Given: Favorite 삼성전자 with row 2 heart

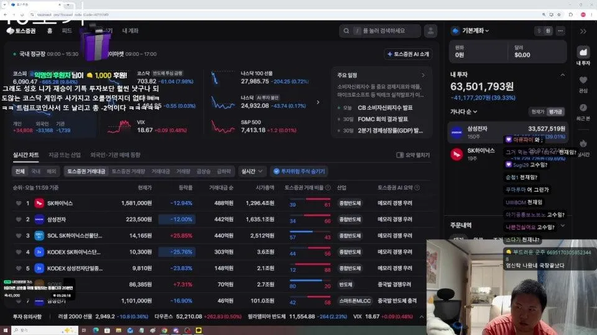Looking at the screenshot, I should pos(18,219).
